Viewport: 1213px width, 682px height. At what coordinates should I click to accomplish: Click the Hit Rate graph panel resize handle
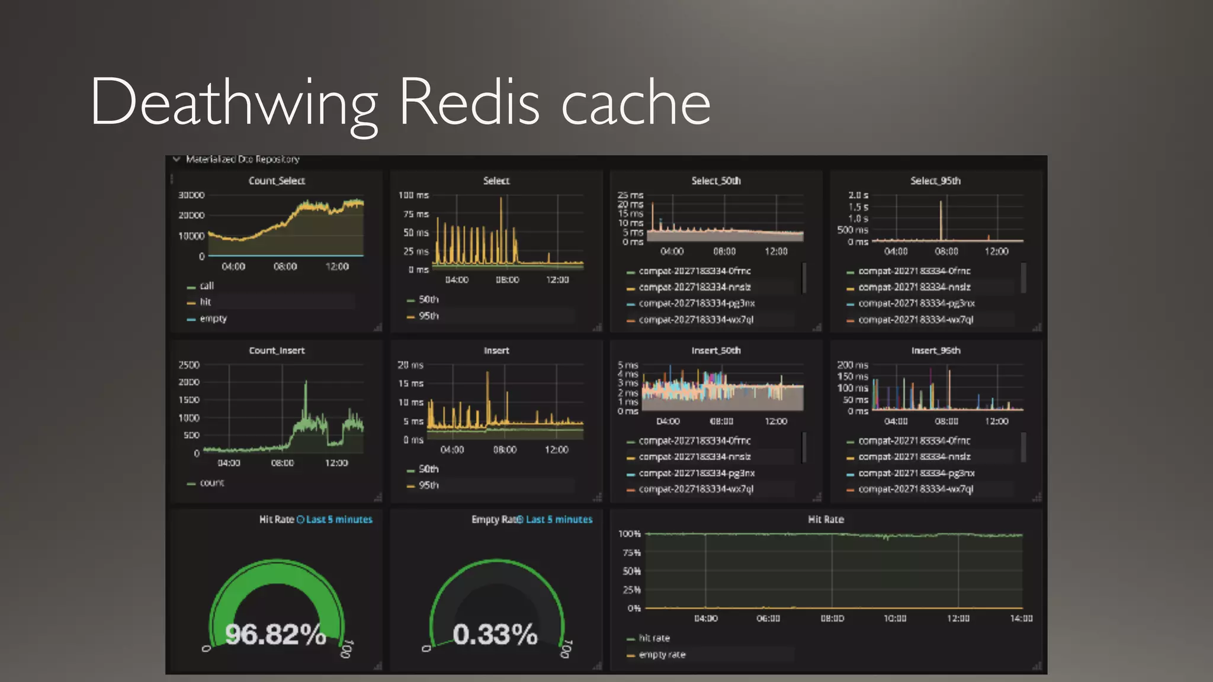1037,667
